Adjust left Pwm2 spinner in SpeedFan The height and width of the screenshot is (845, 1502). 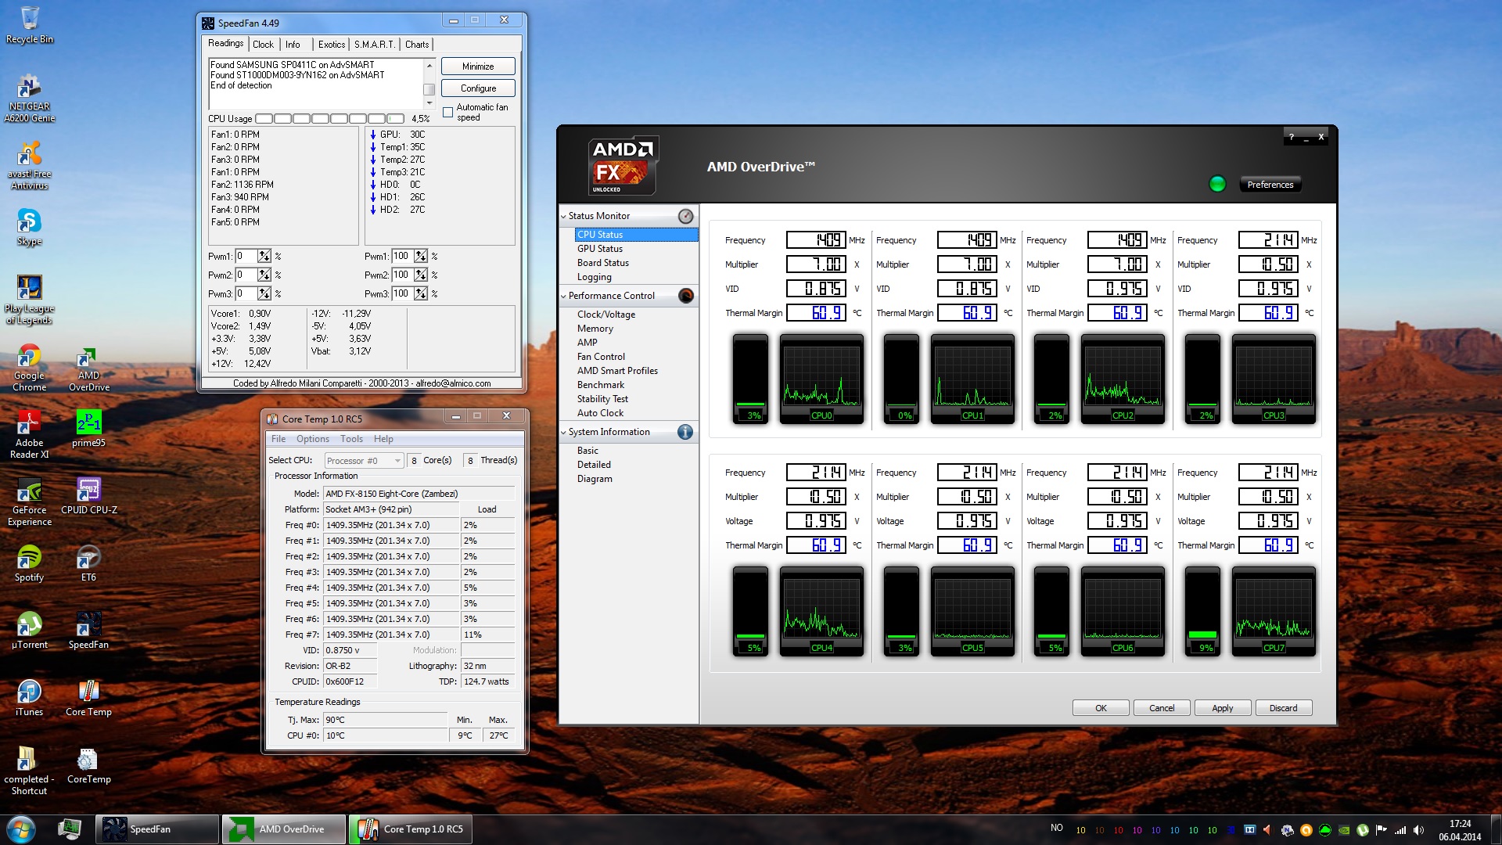click(x=264, y=275)
